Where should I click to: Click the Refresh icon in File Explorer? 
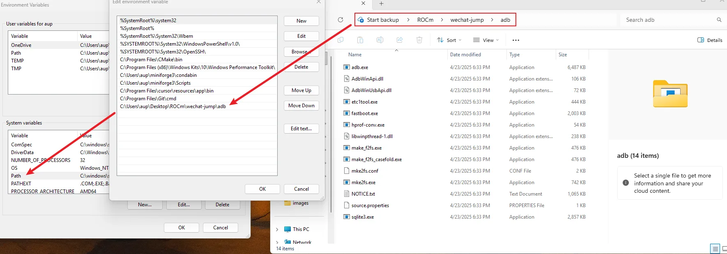tap(340, 20)
